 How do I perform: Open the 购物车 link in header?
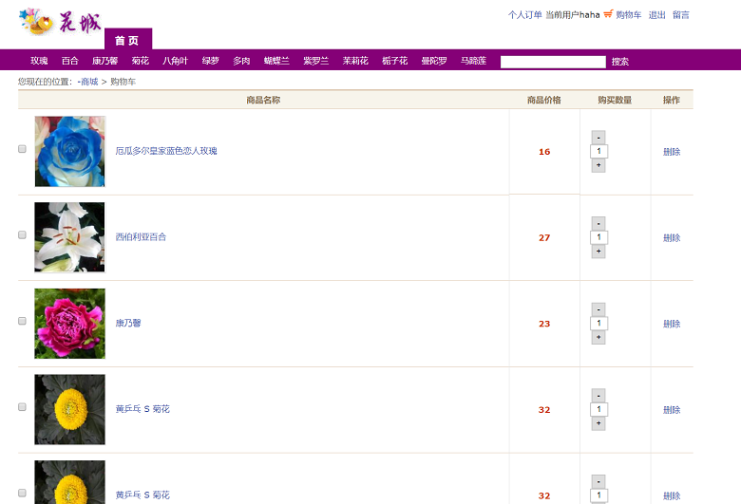pyautogui.click(x=629, y=15)
